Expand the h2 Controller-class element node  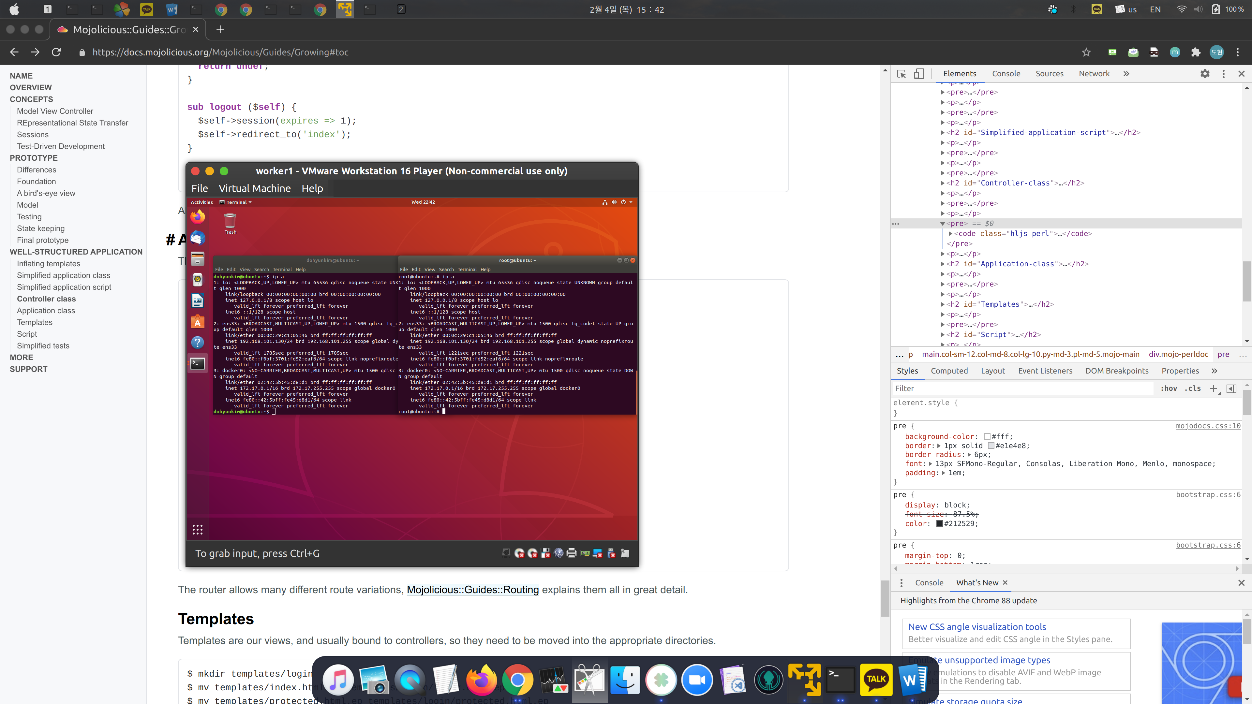point(943,183)
